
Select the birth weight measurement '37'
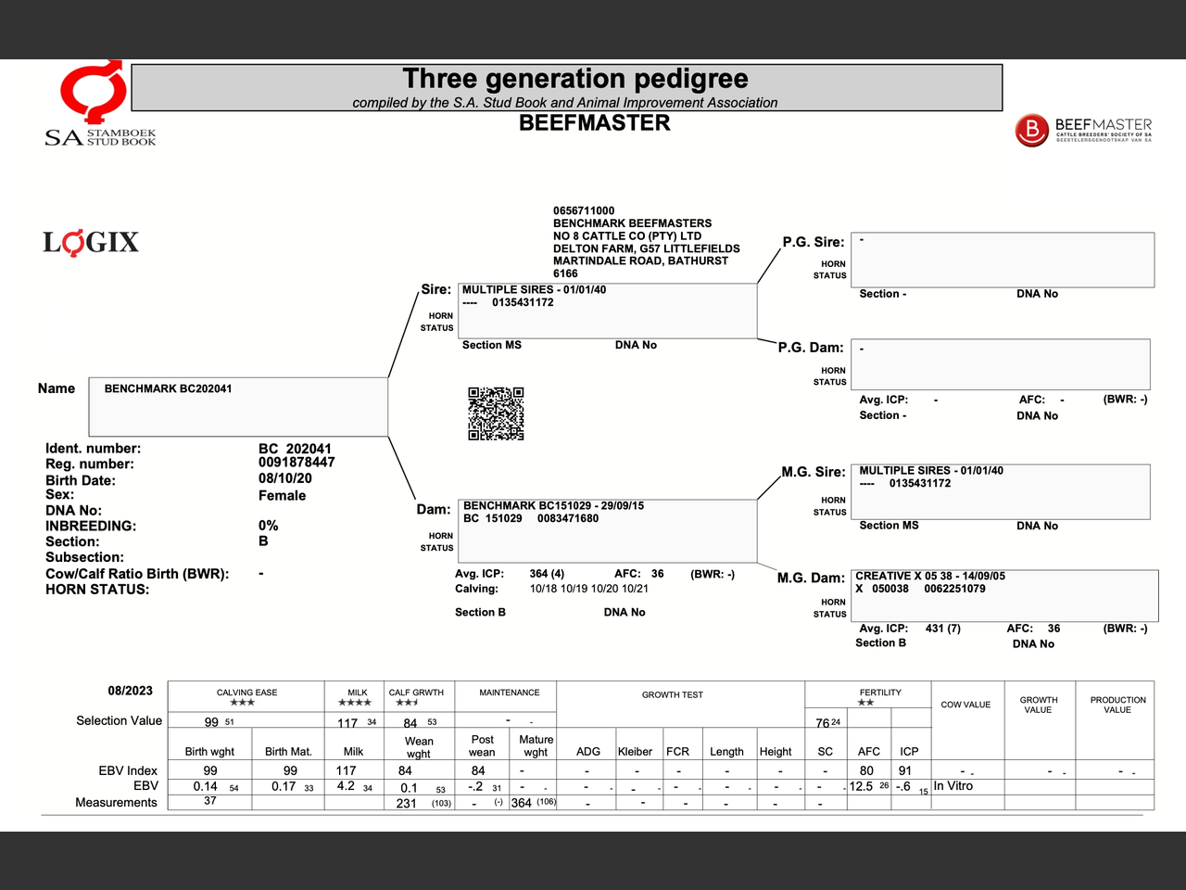pyautogui.click(x=210, y=801)
